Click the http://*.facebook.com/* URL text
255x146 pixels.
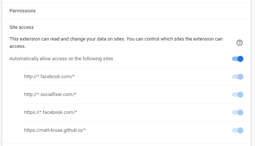click(49, 77)
